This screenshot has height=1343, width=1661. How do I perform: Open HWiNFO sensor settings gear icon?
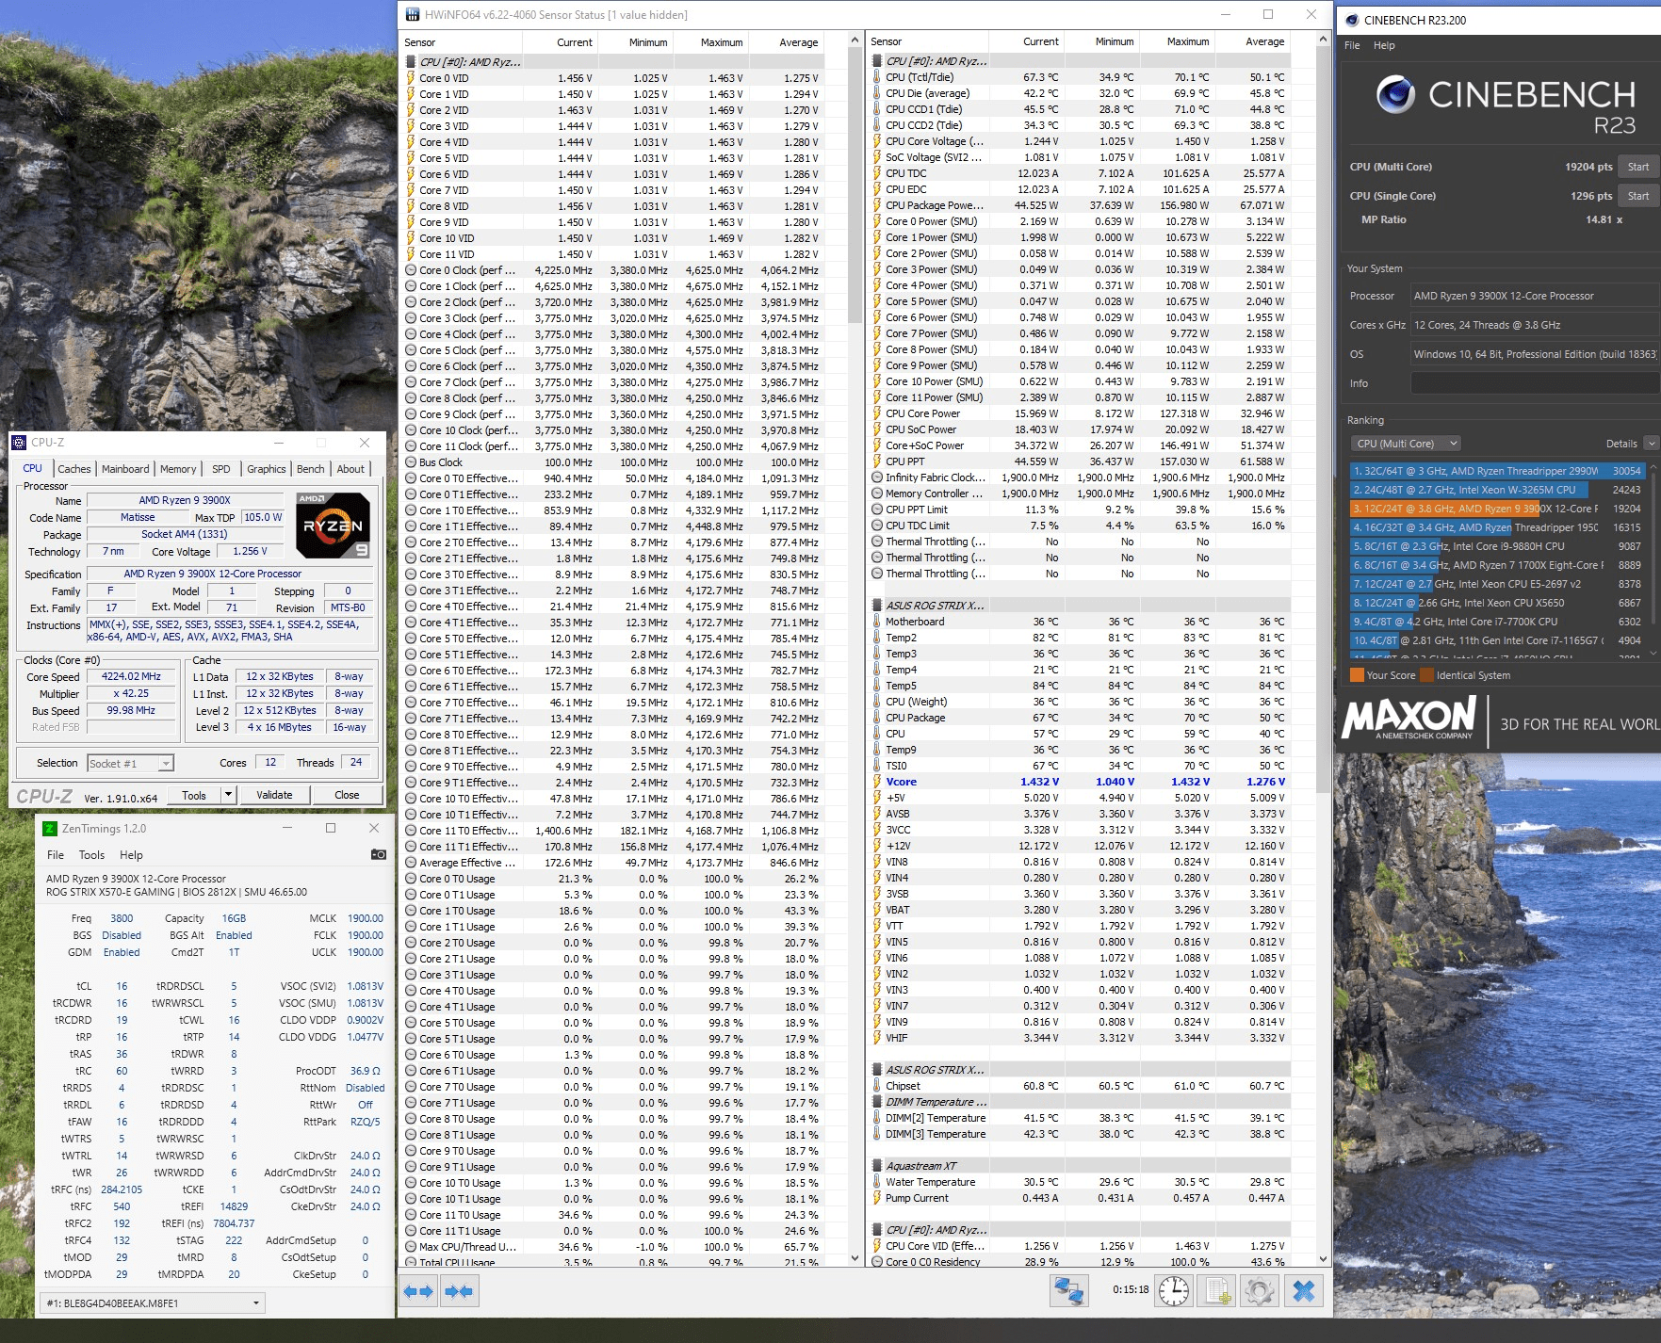pyautogui.click(x=1260, y=1290)
